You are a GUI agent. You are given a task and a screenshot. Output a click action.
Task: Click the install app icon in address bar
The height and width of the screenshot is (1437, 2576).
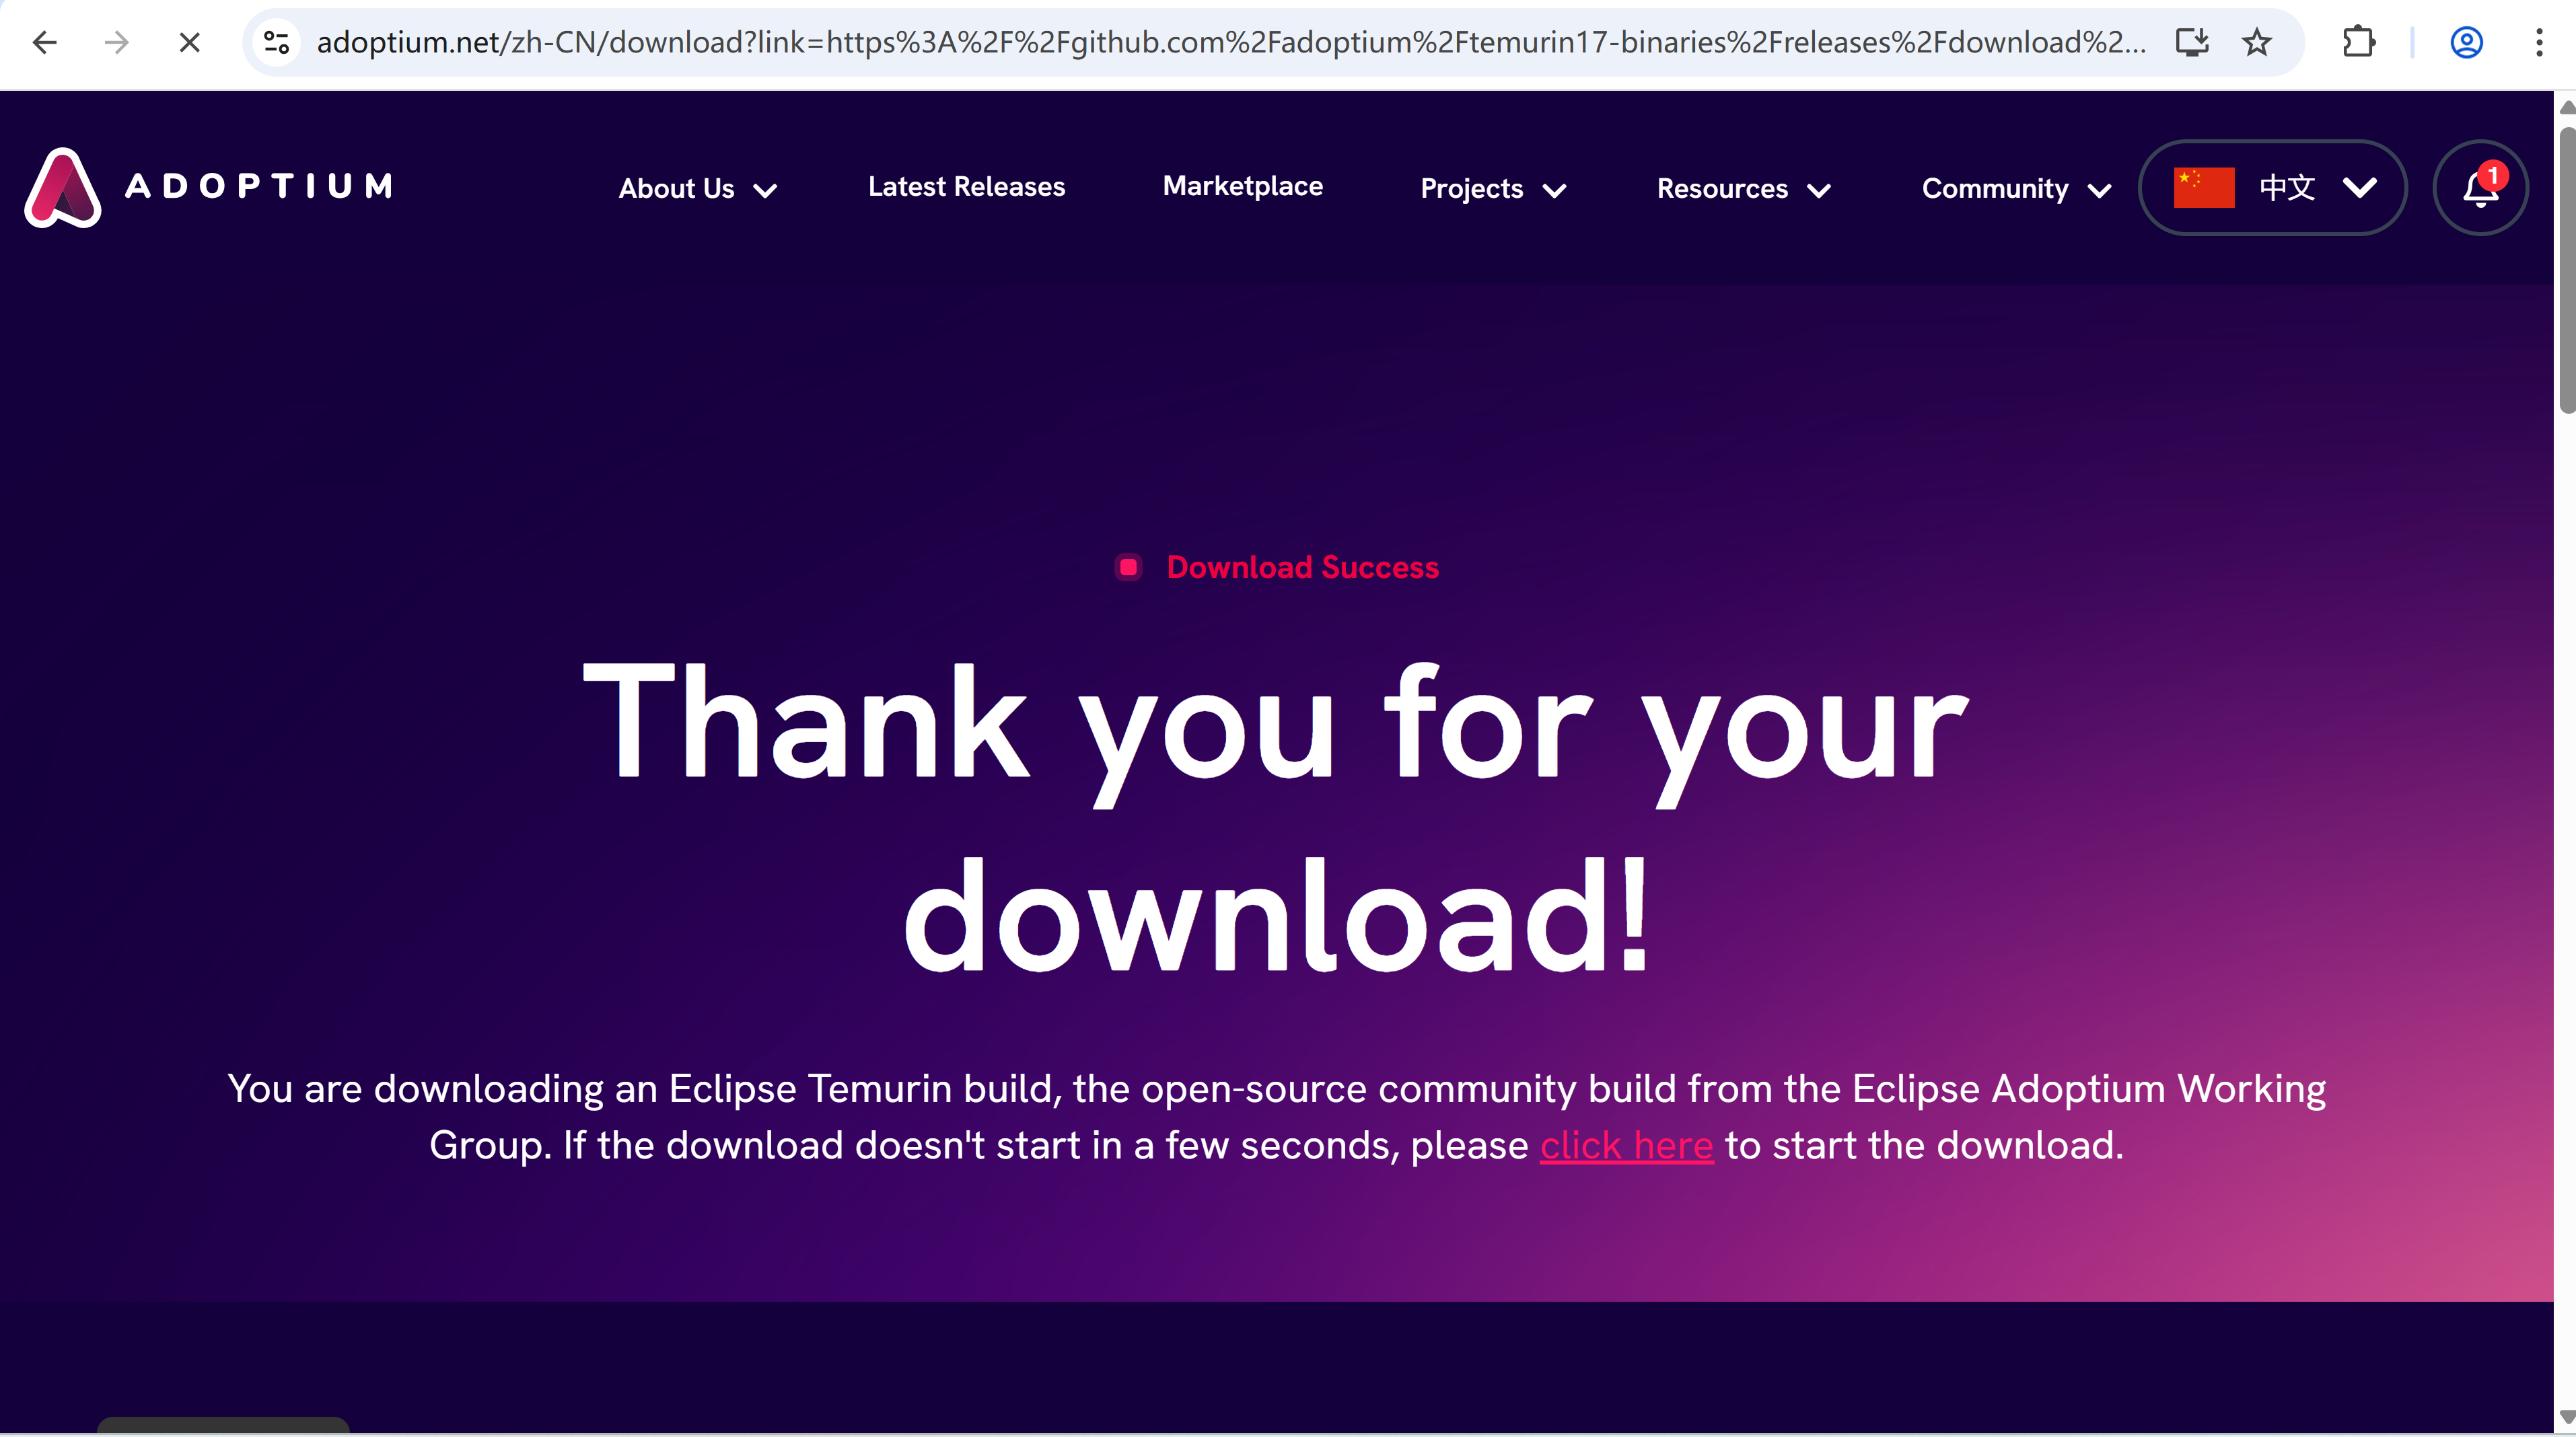pyautogui.click(x=2192, y=42)
